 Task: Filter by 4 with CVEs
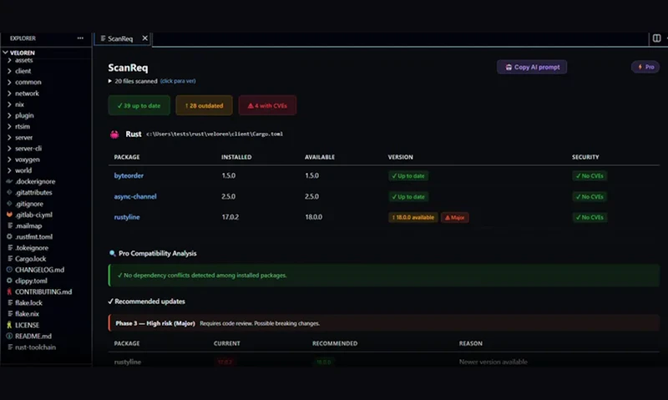[267, 105]
